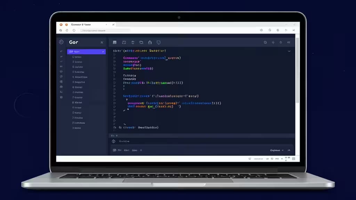Click the home icon in editor toolbar
356x200 pixels.
(150, 42)
